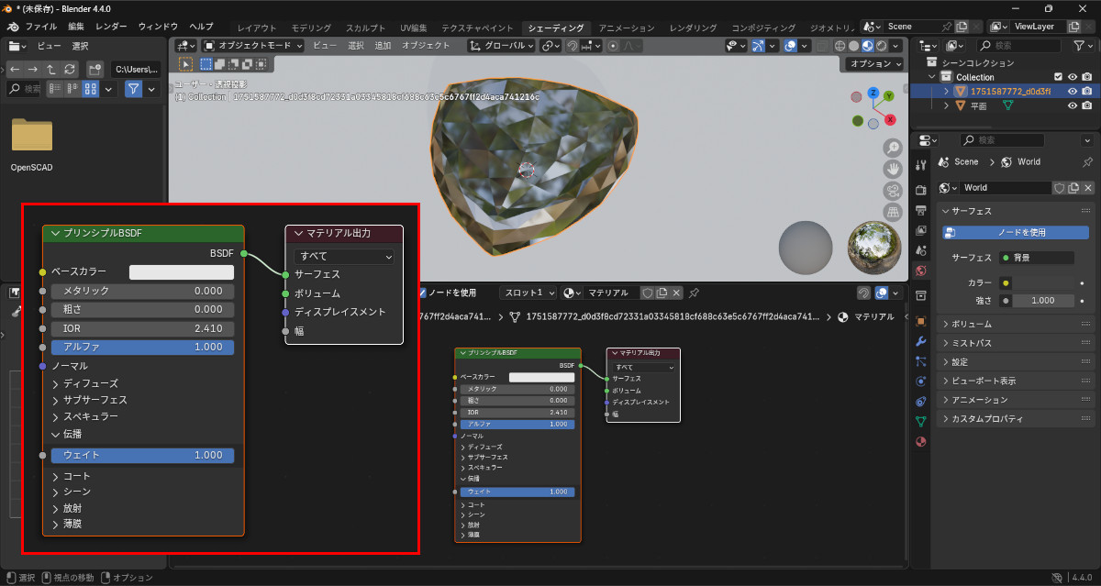Switch to the モデリング workspace tab
This screenshot has width=1101, height=586.
[x=311, y=28]
